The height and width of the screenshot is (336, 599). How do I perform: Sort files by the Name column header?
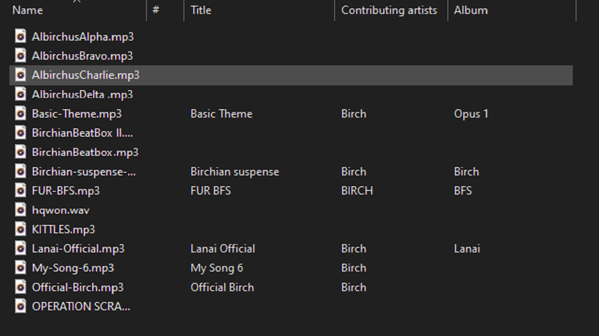[x=28, y=10]
